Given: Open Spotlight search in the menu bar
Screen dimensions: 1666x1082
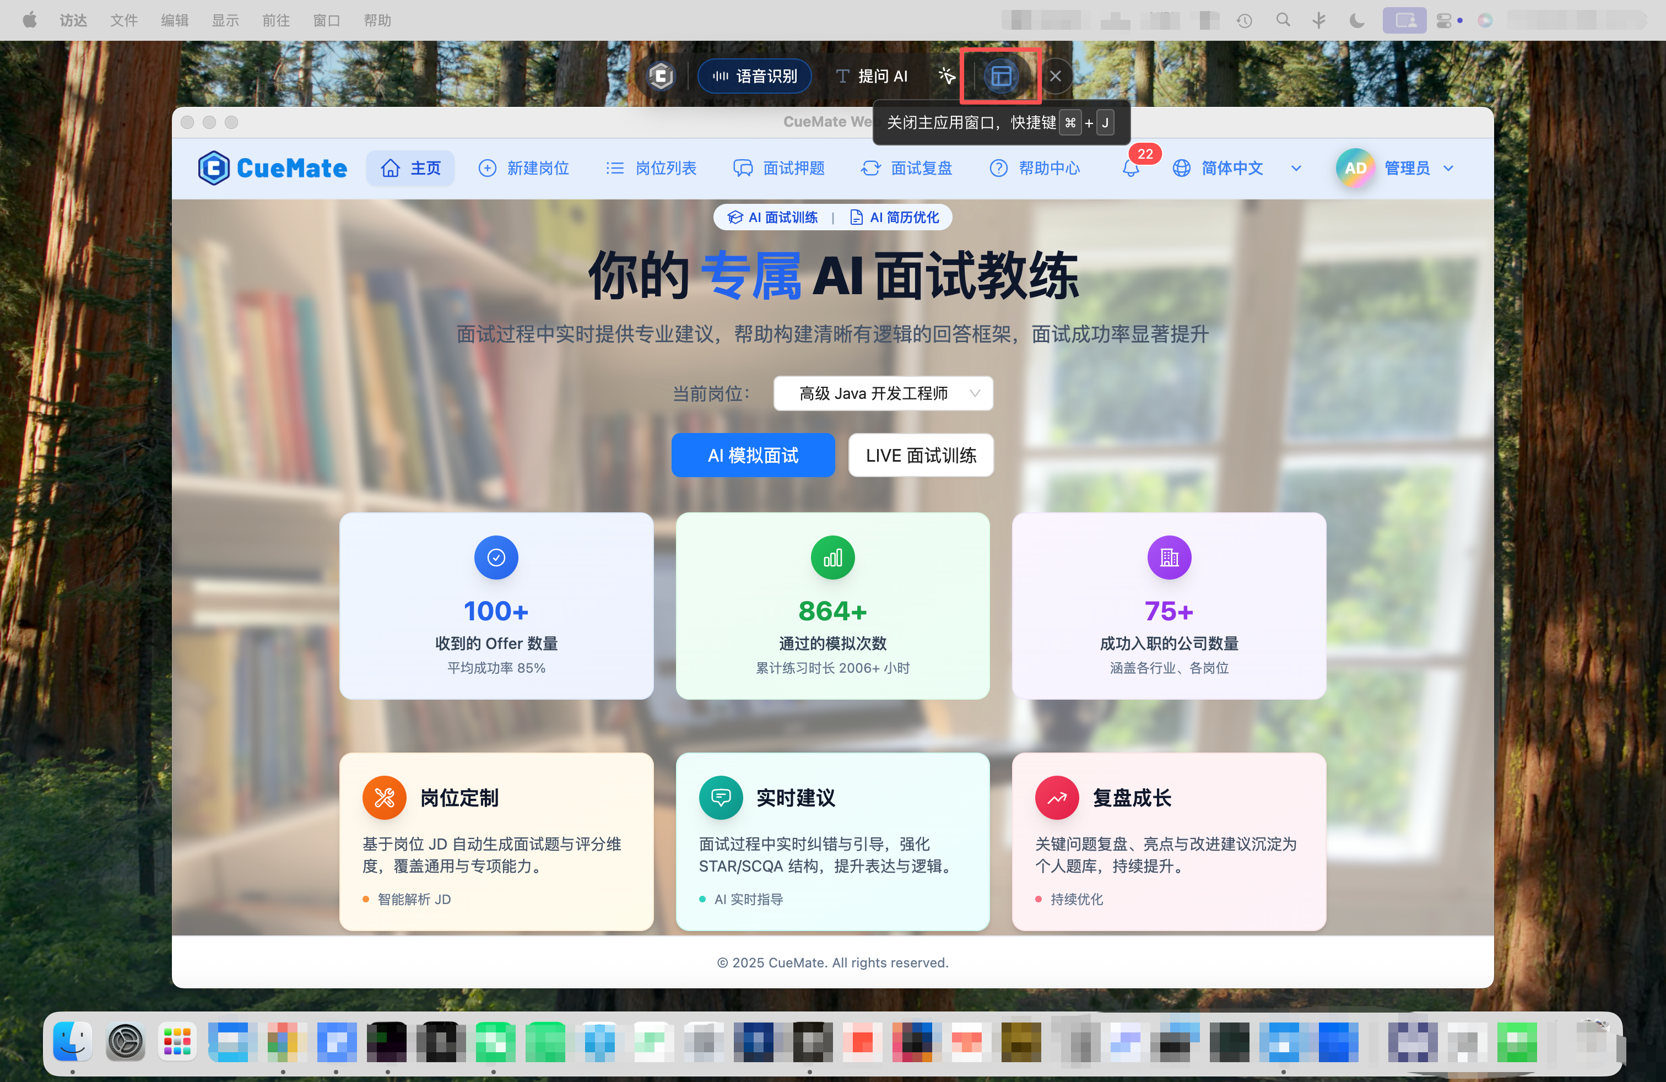Looking at the screenshot, I should tap(1284, 20).
